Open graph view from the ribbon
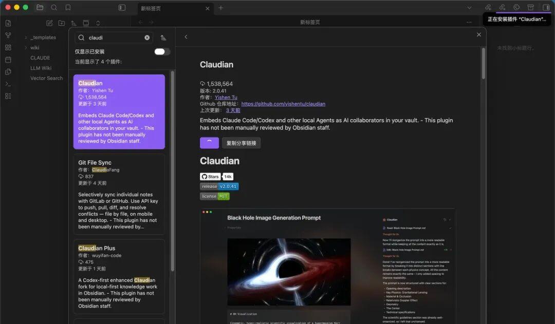The image size is (555, 324). tap(8, 35)
